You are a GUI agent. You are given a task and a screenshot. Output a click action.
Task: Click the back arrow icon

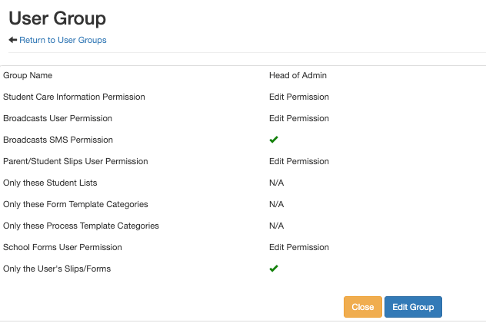pyautogui.click(x=13, y=40)
